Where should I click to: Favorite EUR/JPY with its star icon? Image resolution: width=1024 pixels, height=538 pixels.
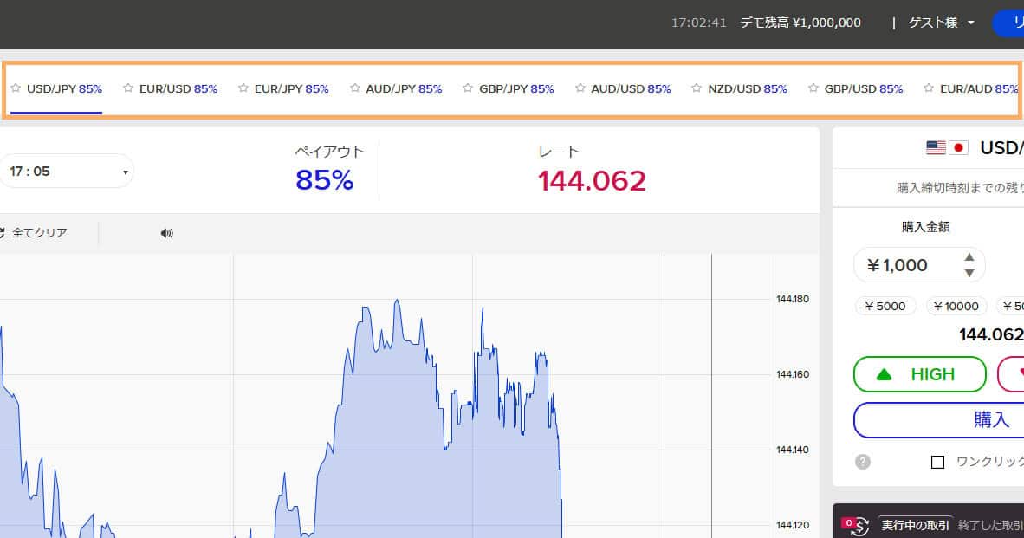pyautogui.click(x=243, y=88)
